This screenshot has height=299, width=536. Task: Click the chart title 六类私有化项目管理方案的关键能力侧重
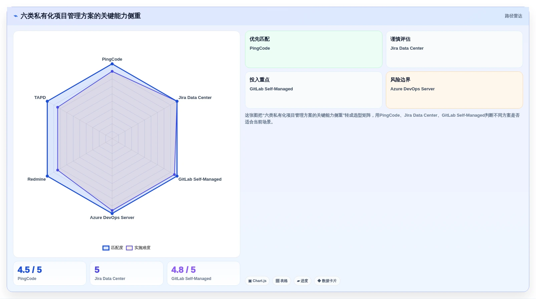81,16
